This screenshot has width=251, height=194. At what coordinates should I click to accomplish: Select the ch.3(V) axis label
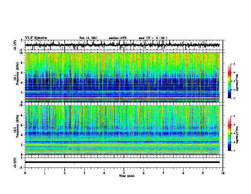tap(15, 163)
